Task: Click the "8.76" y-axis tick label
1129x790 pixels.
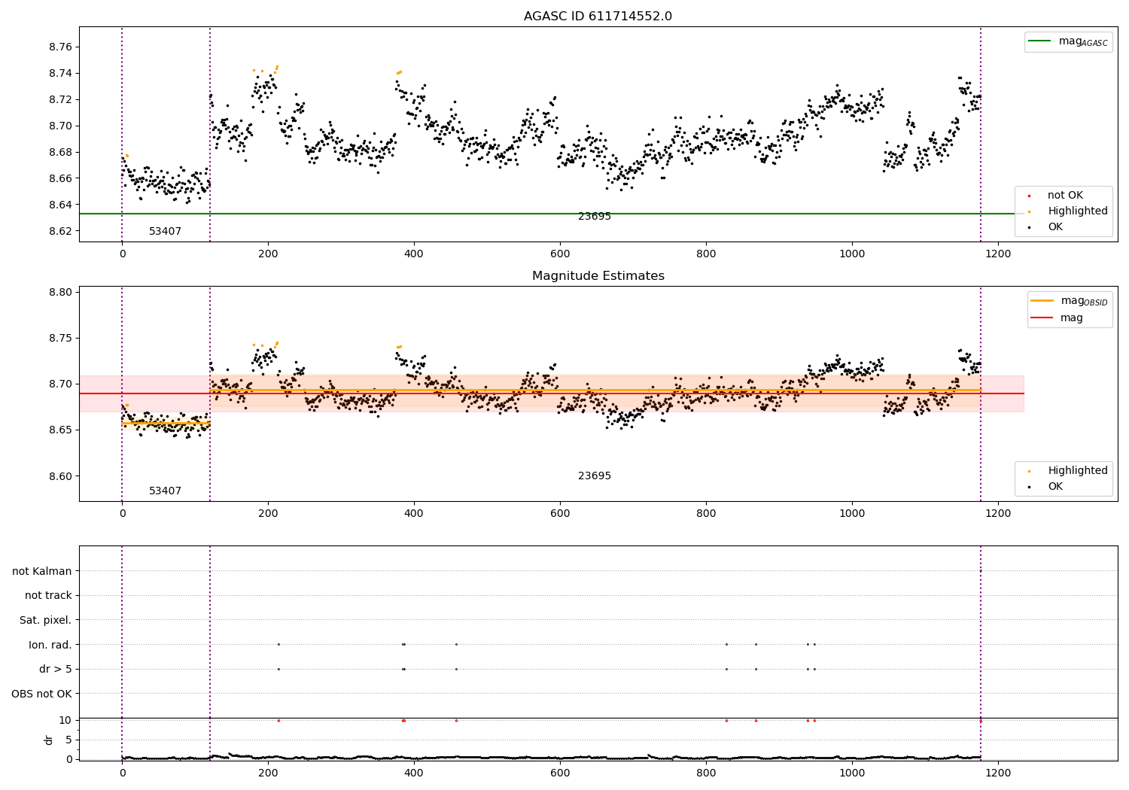Action: 60,47
